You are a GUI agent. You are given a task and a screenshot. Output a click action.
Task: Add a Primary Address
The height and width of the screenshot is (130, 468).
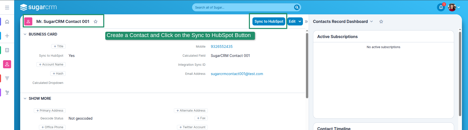tap(50, 111)
